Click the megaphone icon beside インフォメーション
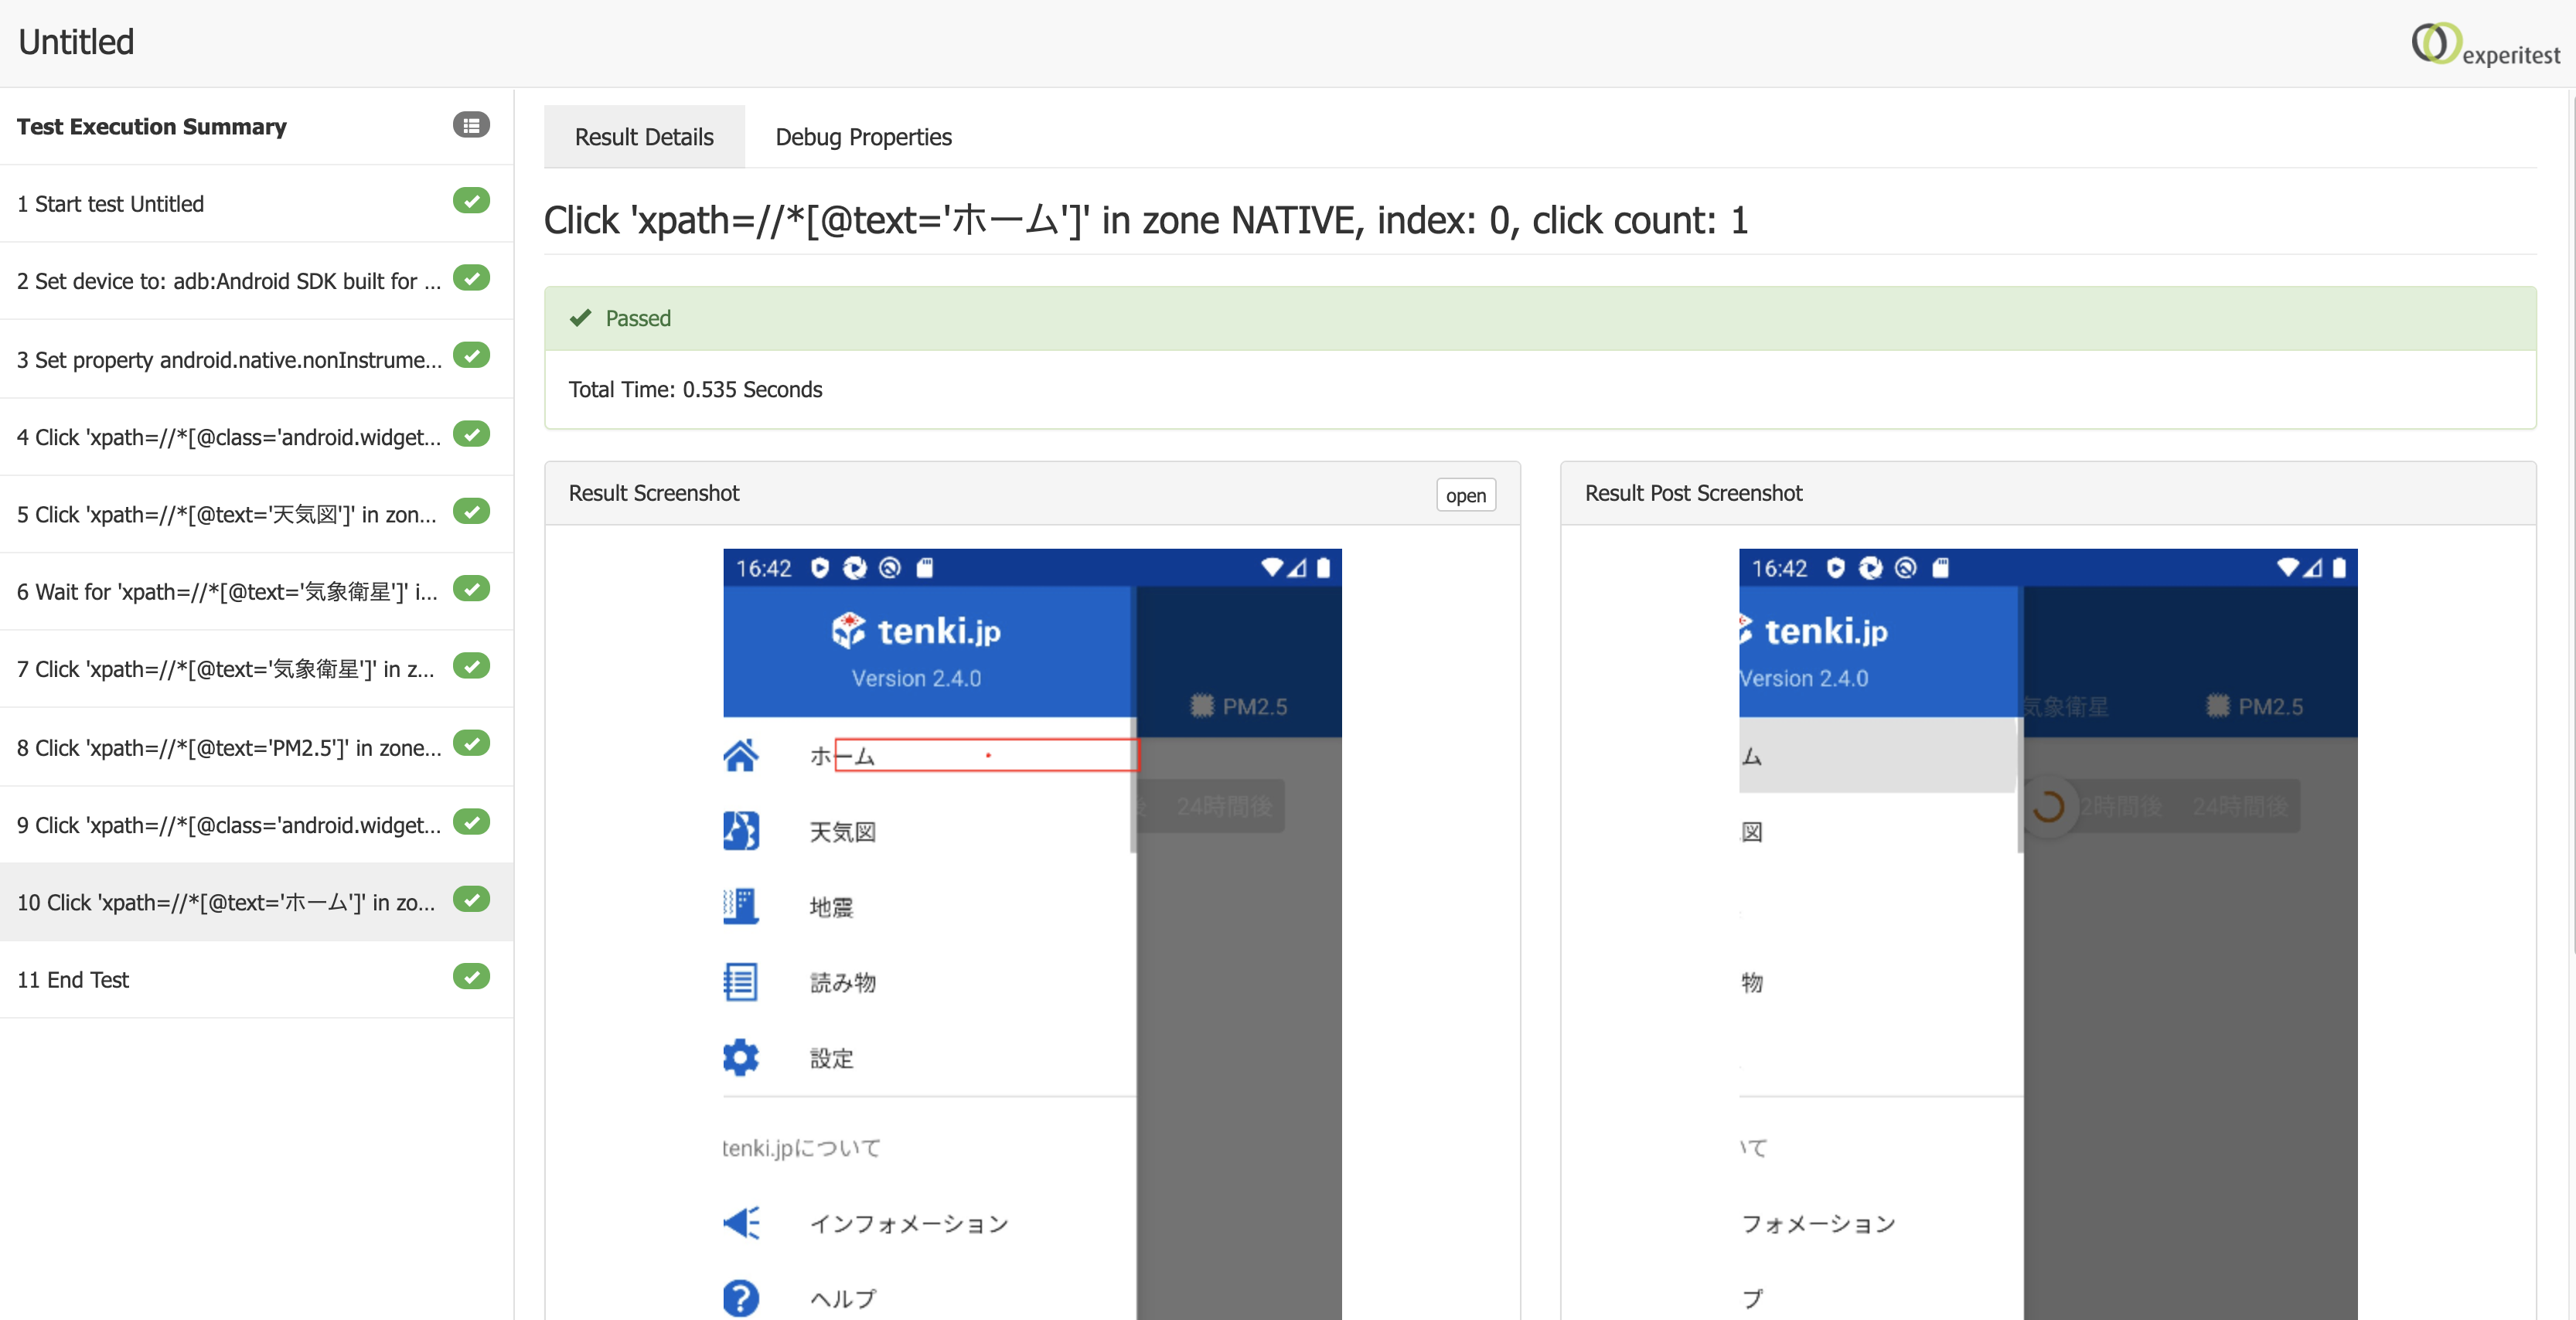Screen dimensions: 2576x1320 741,1223
